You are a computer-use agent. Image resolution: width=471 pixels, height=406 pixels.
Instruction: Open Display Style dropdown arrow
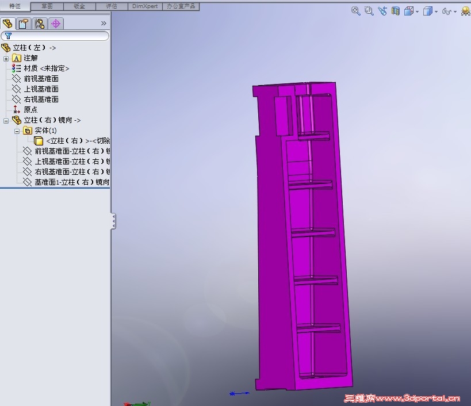pos(436,12)
